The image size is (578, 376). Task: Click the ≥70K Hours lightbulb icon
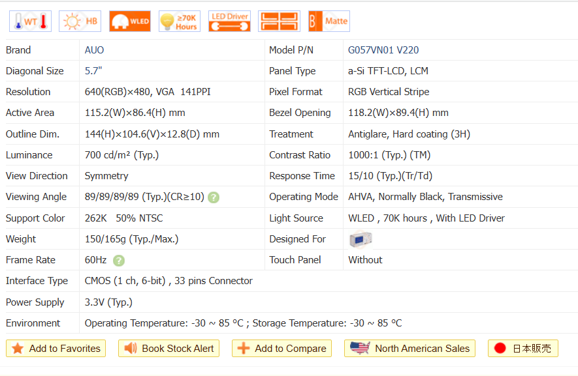click(x=179, y=22)
